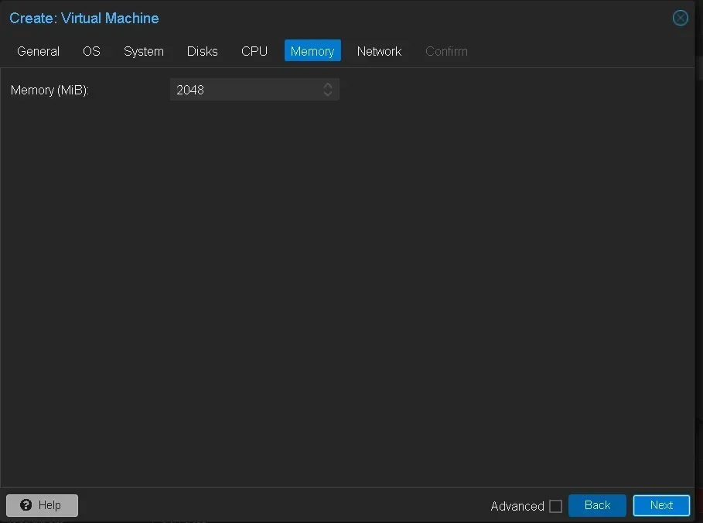Switch to the General tab
The image size is (703, 523).
coord(38,51)
